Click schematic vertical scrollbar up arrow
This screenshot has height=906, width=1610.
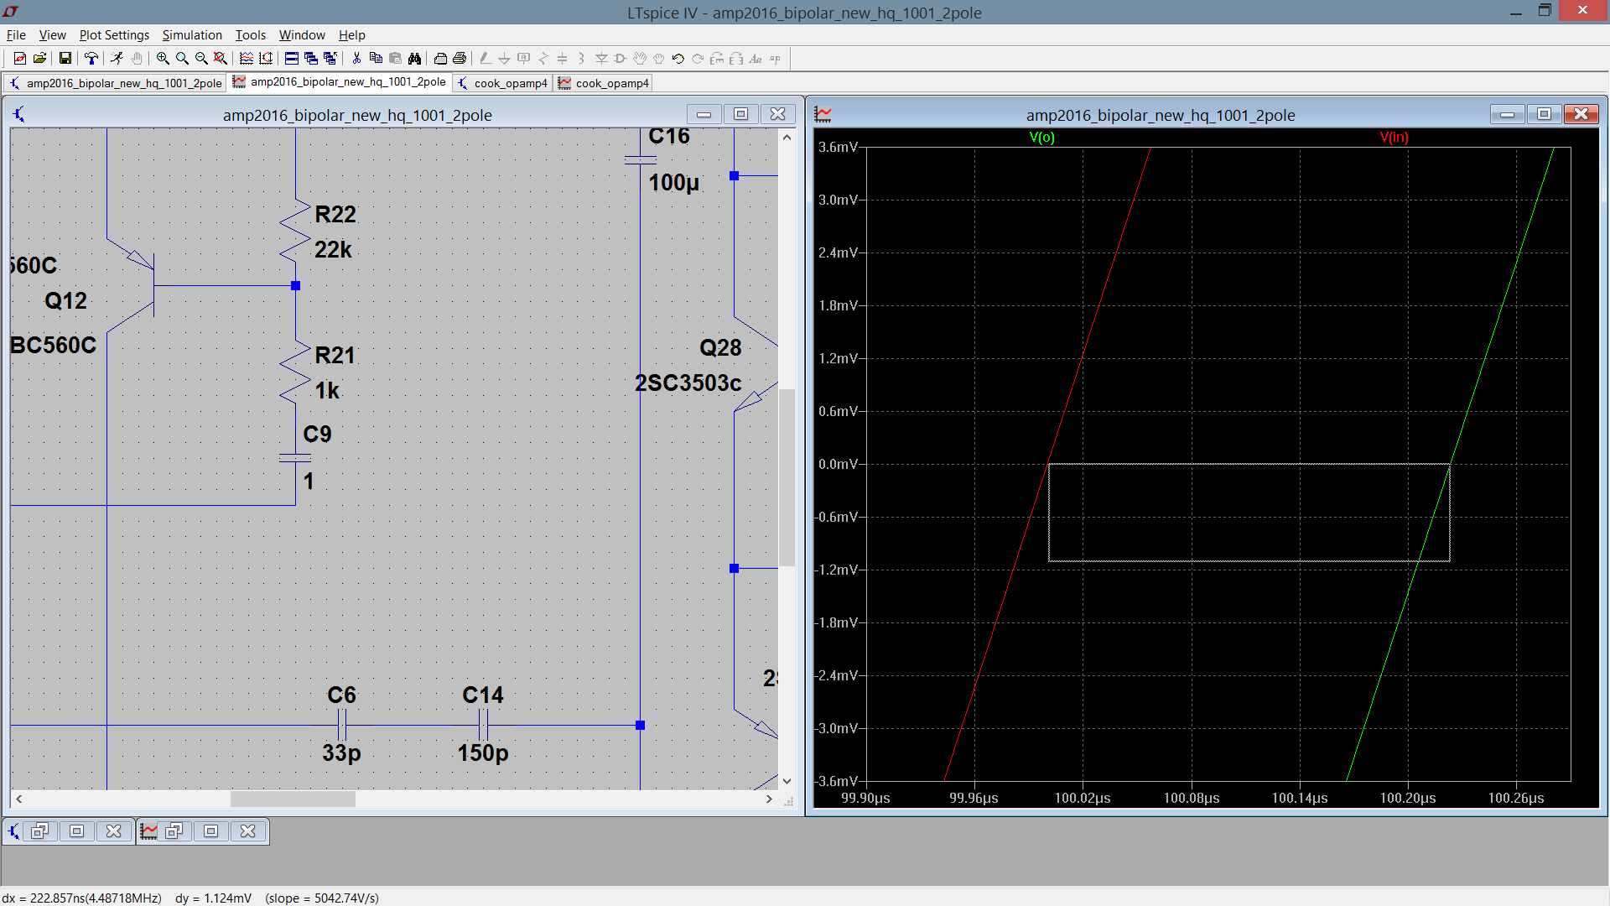(x=787, y=137)
